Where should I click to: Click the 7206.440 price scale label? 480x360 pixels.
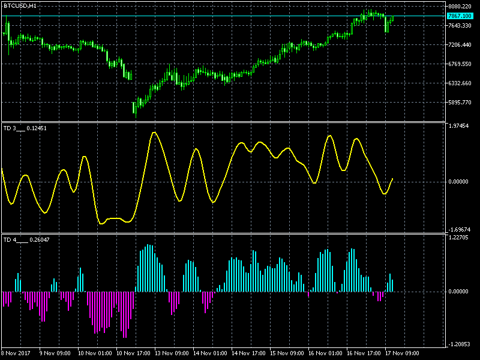[460, 45]
